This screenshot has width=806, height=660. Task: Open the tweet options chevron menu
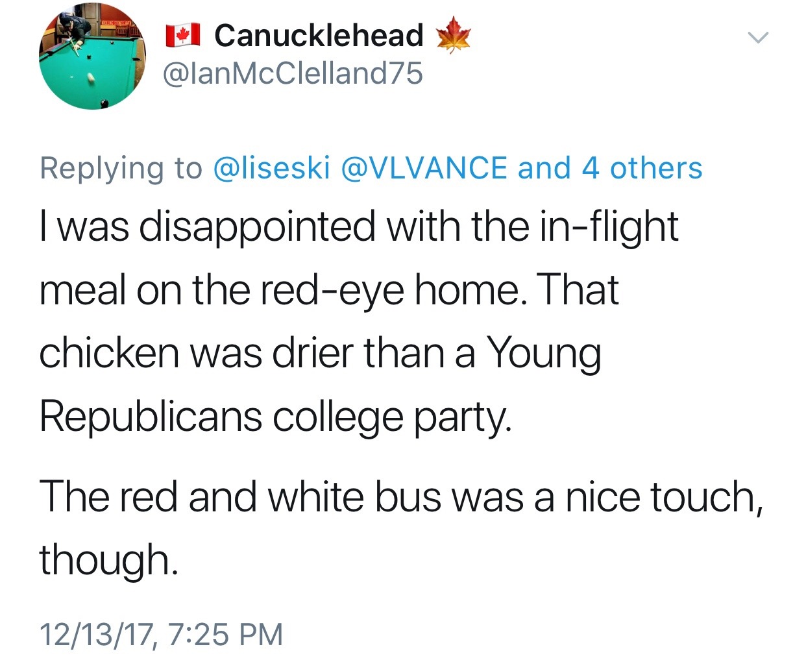[757, 38]
